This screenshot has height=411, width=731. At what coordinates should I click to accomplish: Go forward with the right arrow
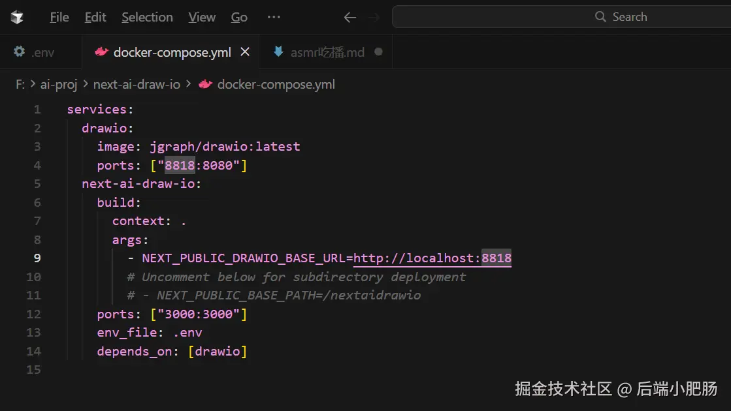pyautogui.click(x=374, y=18)
